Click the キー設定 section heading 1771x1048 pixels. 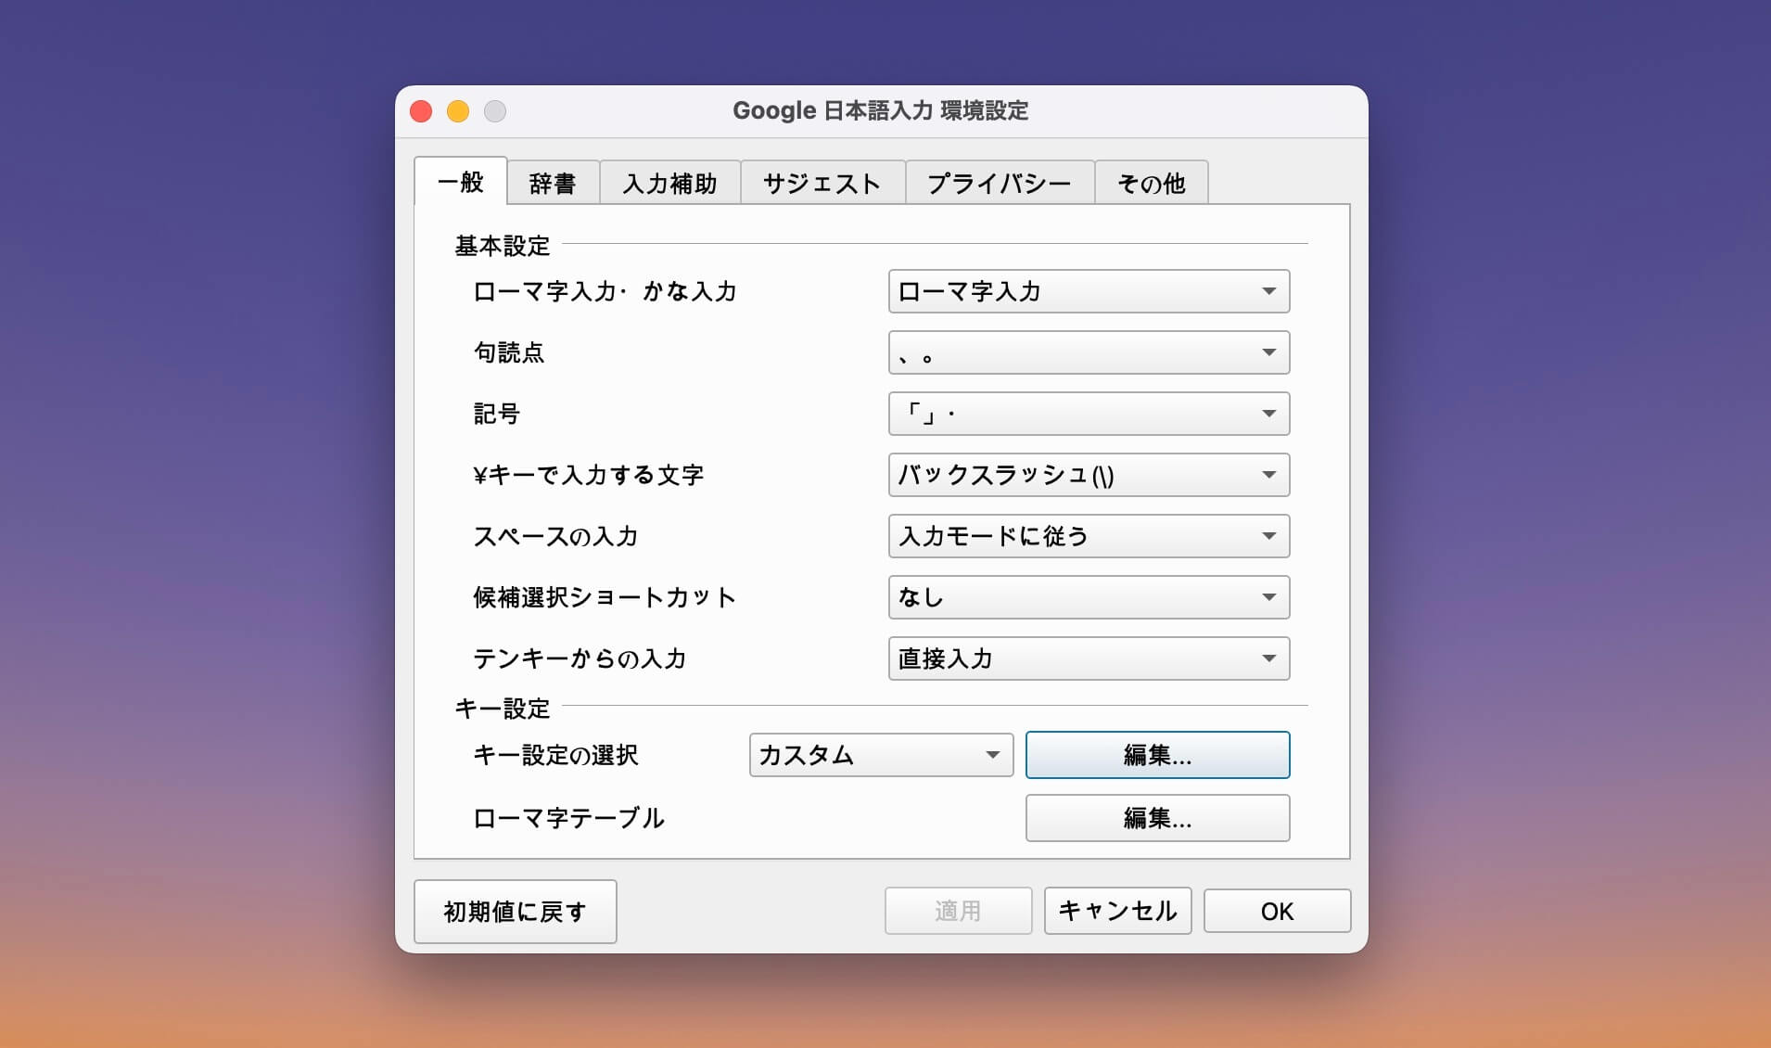pos(502,709)
